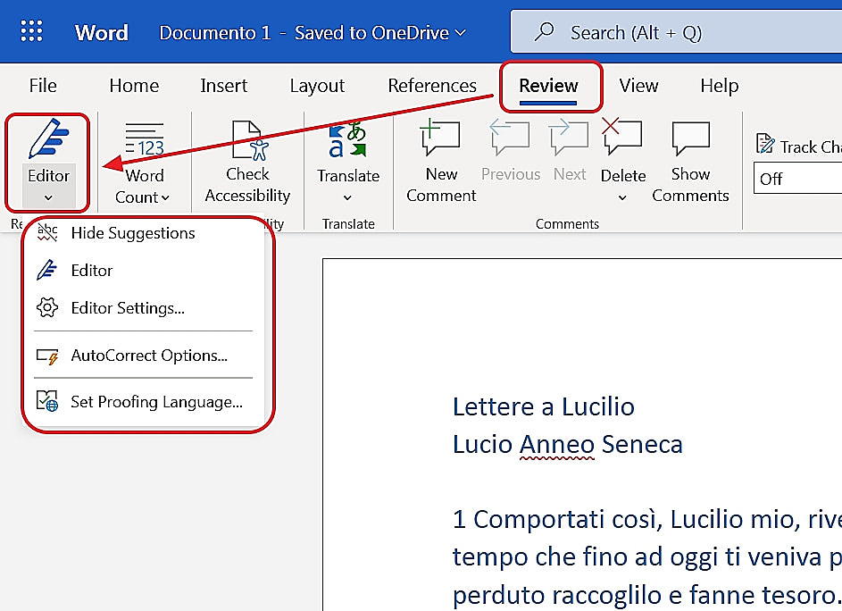Expand the Word Count dropdown chevron
Image resolution: width=842 pixels, height=611 pixels.
click(x=165, y=197)
